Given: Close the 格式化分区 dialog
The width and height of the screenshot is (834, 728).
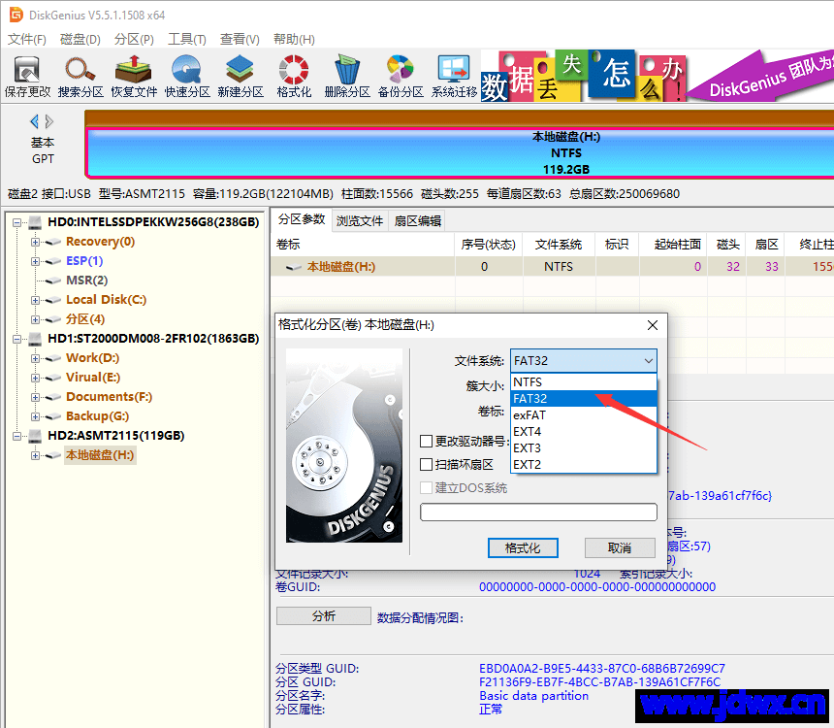Looking at the screenshot, I should click(653, 325).
